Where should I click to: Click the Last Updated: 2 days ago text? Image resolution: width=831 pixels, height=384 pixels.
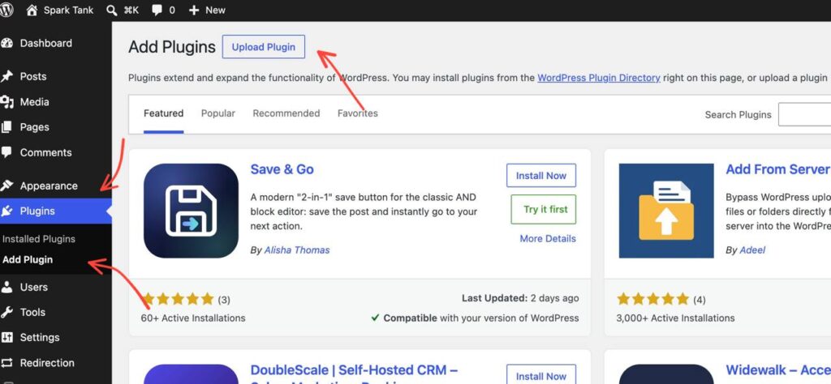520,298
